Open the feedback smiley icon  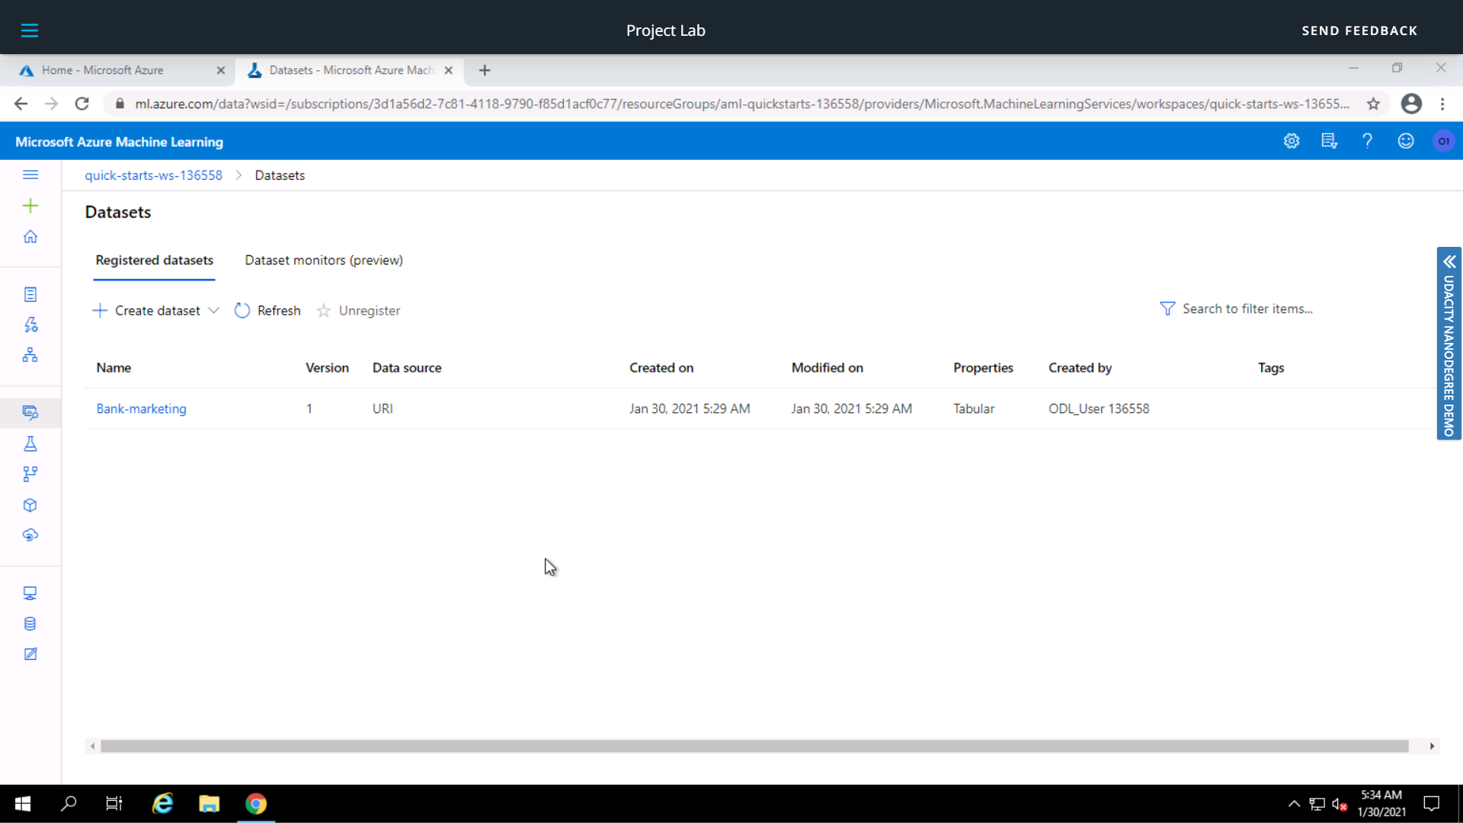tap(1405, 141)
